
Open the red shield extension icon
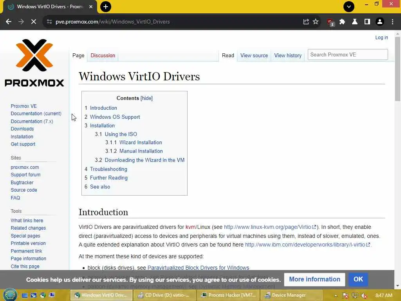click(x=331, y=22)
